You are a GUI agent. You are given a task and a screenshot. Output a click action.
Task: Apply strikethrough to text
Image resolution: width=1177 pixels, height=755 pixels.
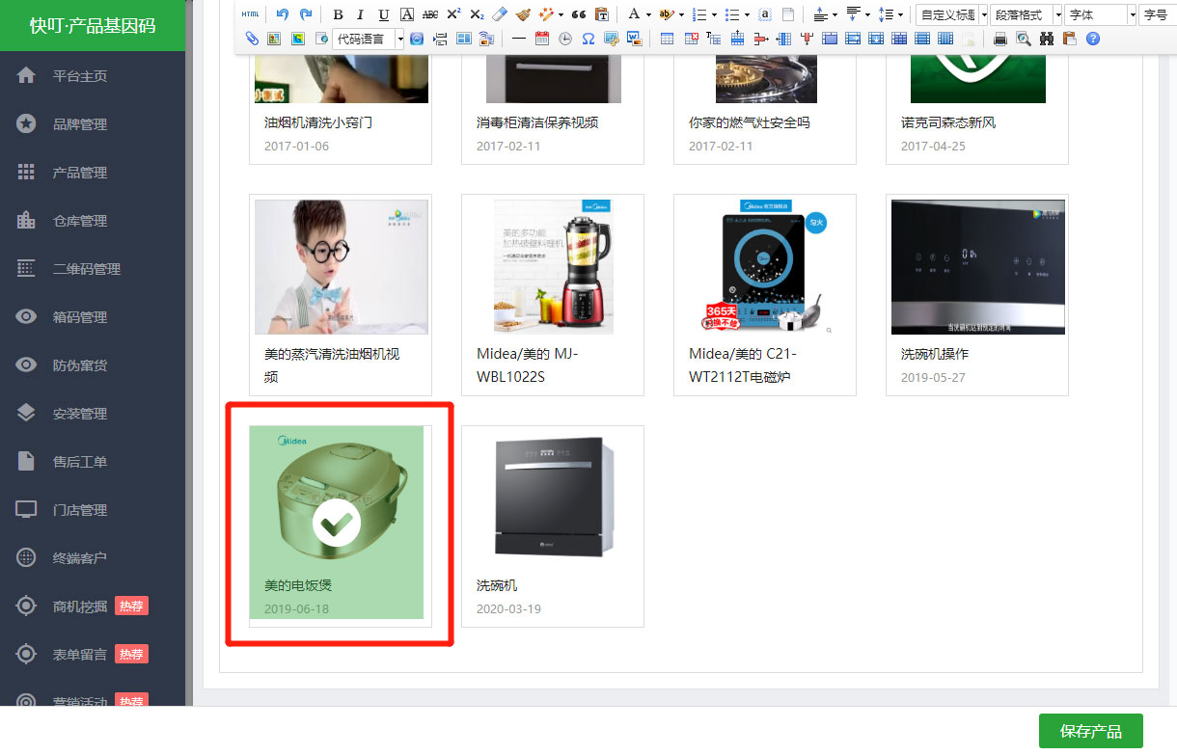tap(430, 14)
